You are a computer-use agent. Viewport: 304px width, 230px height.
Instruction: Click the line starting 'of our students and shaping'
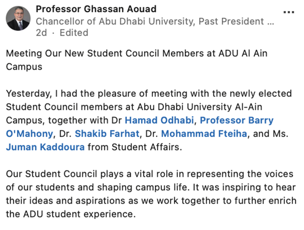click(x=151, y=187)
